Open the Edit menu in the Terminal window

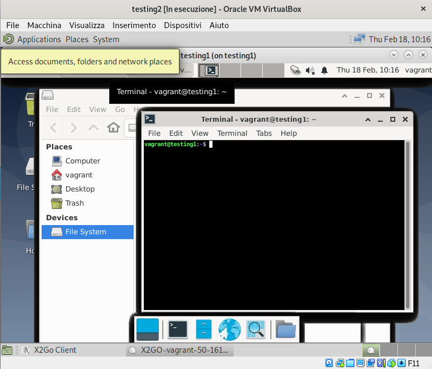coord(176,134)
